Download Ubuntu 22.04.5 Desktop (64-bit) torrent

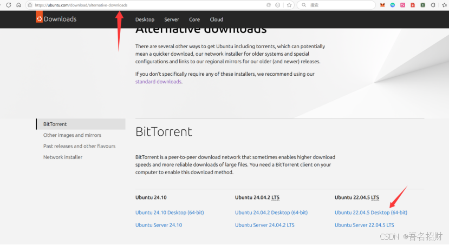pos(371,213)
